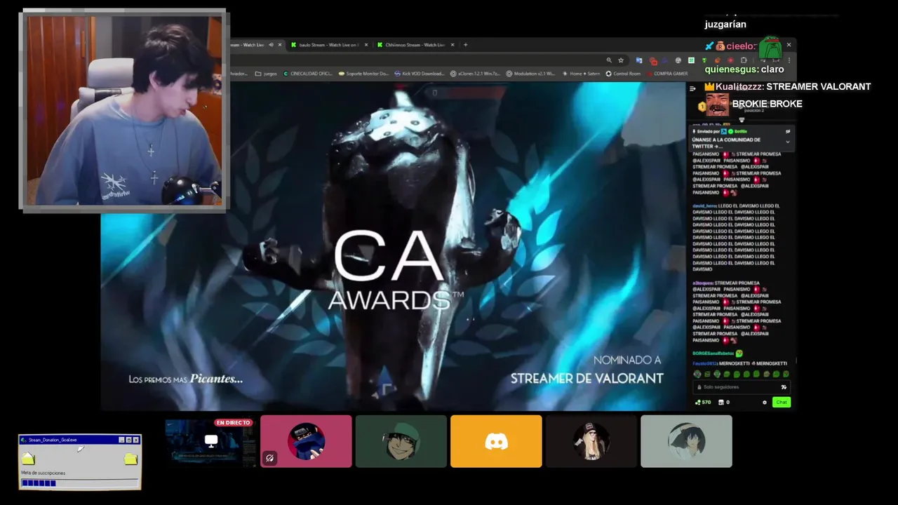Open the juegos bookmarks folder
This screenshot has height=505, width=898.
coord(266,73)
